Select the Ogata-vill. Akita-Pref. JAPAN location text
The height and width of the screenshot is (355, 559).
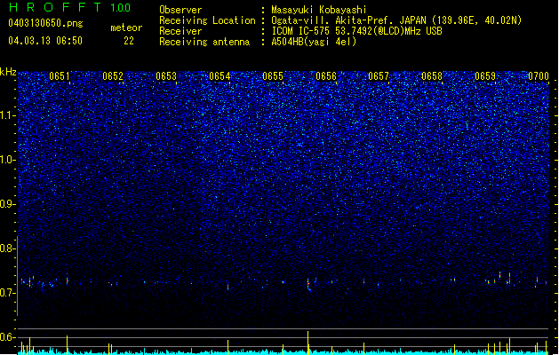(x=396, y=20)
